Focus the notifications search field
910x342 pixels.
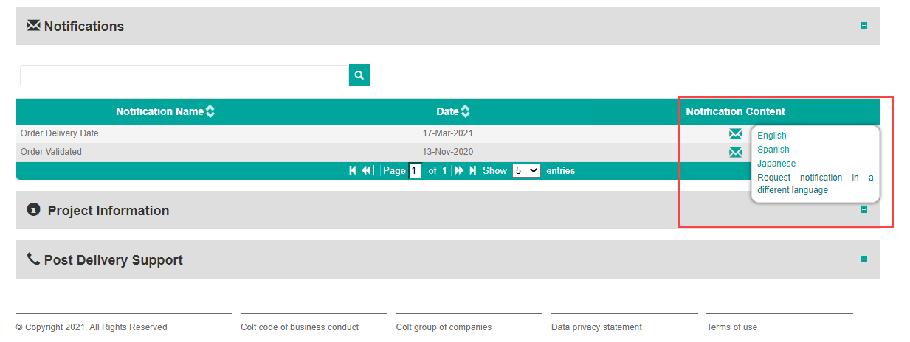(x=185, y=75)
